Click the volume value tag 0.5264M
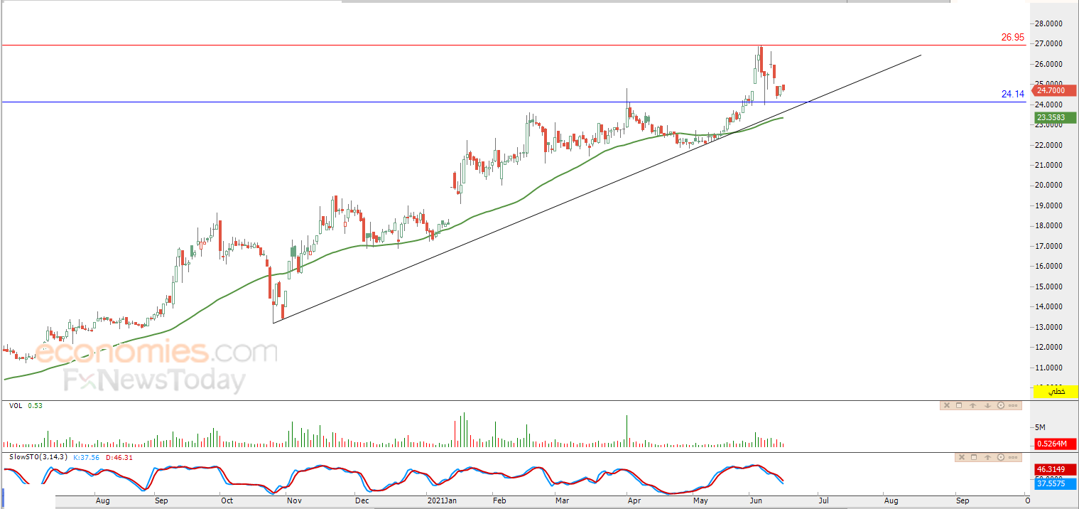The width and height of the screenshot is (1079, 509). (x=1056, y=444)
